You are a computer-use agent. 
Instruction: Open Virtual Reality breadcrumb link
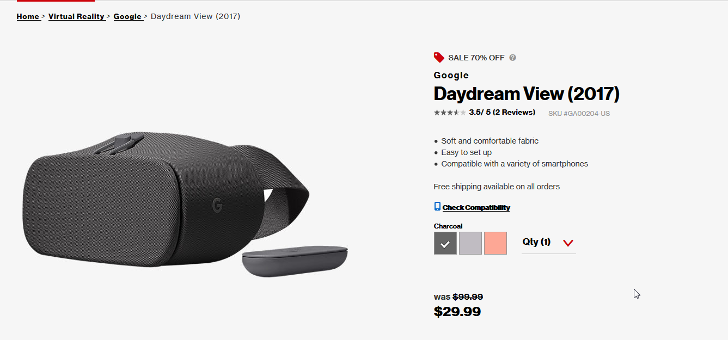(76, 16)
